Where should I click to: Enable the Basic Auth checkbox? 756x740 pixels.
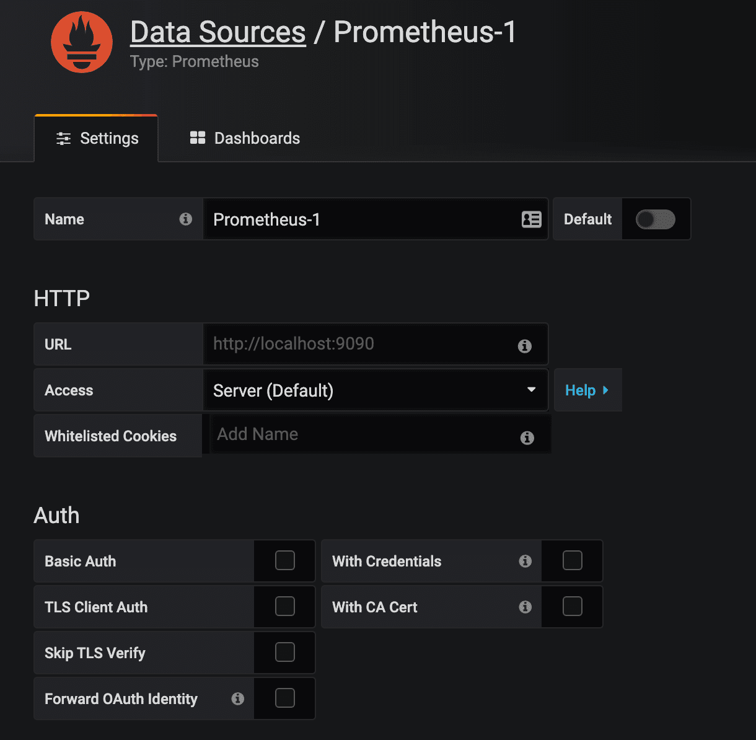click(285, 561)
